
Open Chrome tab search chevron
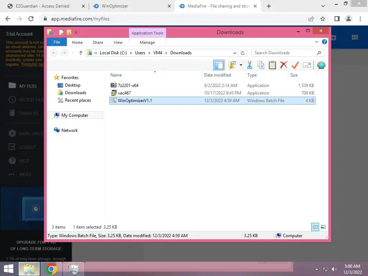(x=323, y=6)
